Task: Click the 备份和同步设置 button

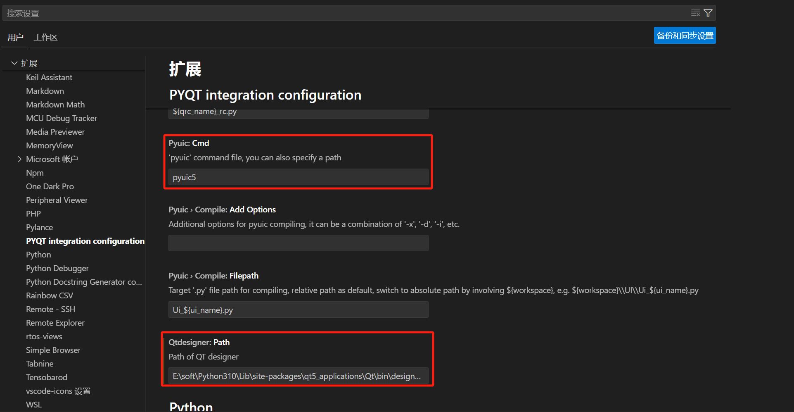Action: pos(685,36)
